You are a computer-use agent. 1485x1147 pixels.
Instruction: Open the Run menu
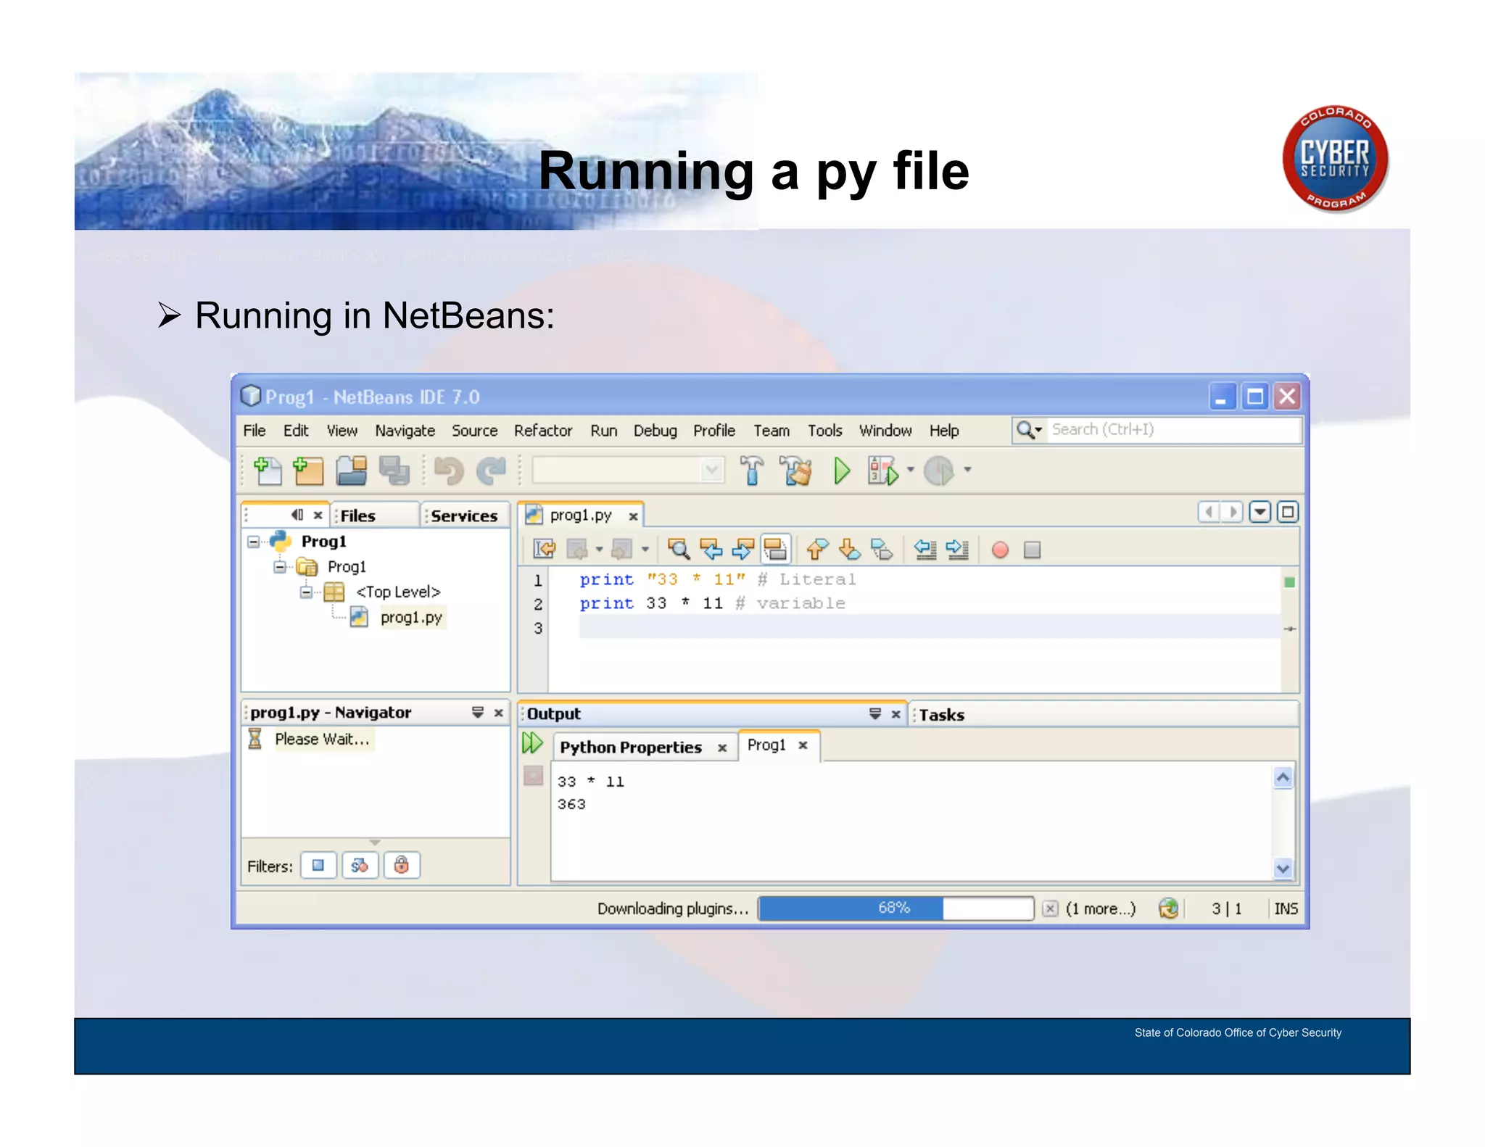603,431
